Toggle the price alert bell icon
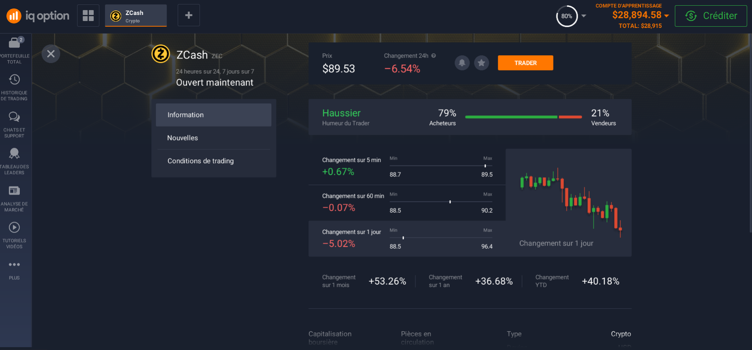The width and height of the screenshot is (752, 350). pyautogui.click(x=462, y=63)
